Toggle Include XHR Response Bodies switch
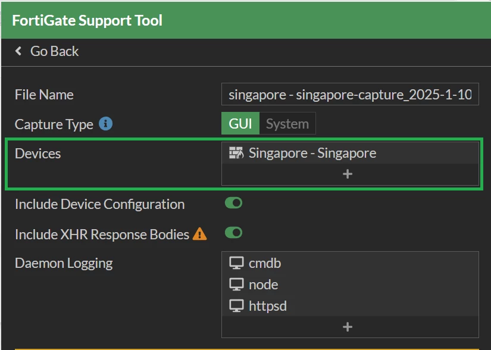 click(x=234, y=233)
